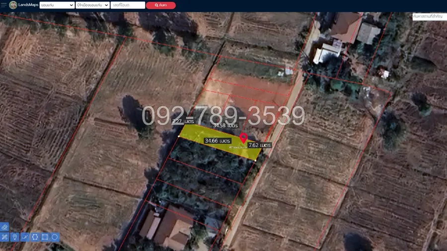Click the 7.62 เมตร measurement label
Viewport: 447px width, 251px height.
(259, 145)
